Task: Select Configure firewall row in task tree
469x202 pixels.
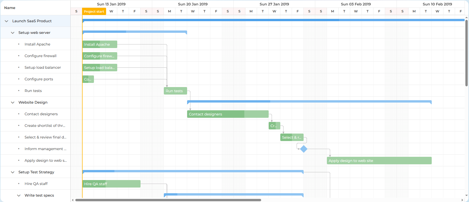Action: coord(40,56)
